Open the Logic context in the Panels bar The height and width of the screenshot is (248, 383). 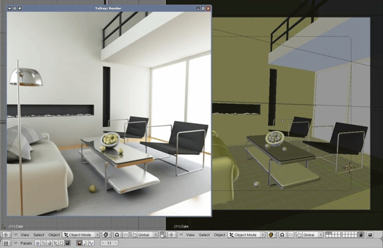tap(37, 243)
